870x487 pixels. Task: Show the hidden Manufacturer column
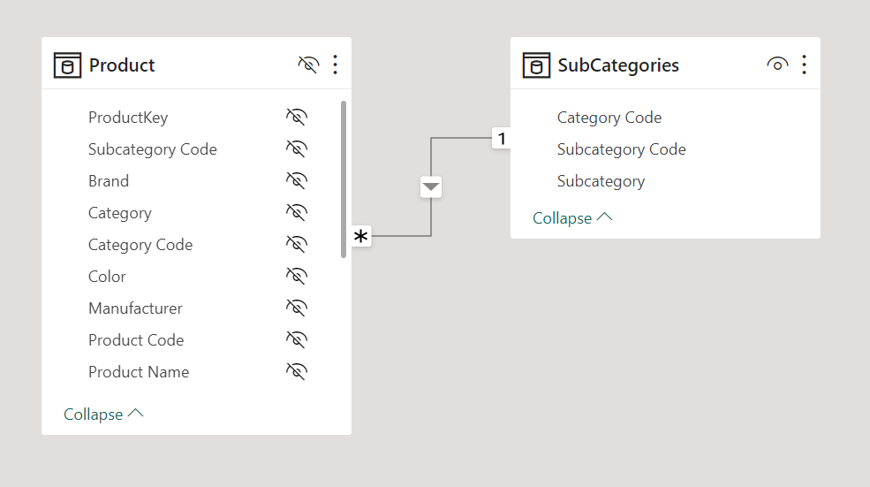click(296, 308)
